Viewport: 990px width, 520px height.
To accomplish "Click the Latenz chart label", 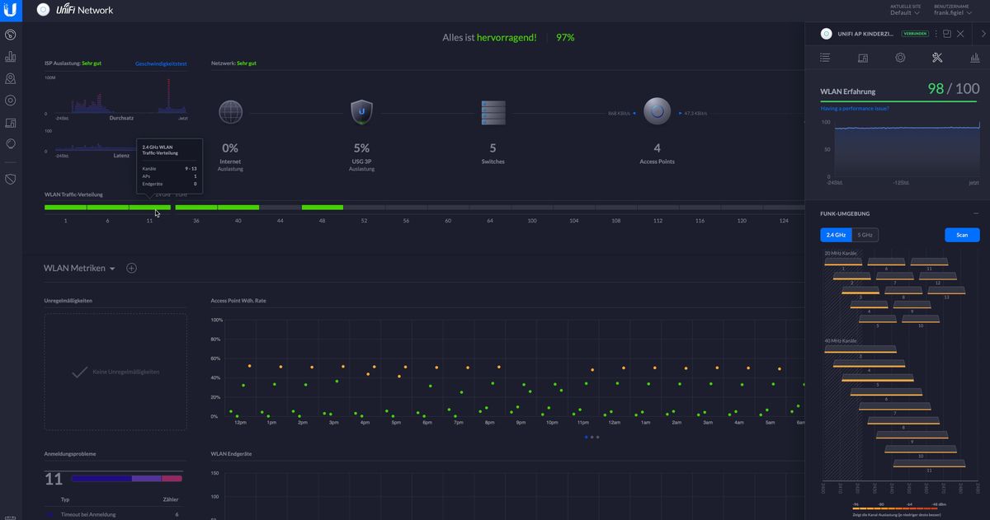I will tap(121, 155).
